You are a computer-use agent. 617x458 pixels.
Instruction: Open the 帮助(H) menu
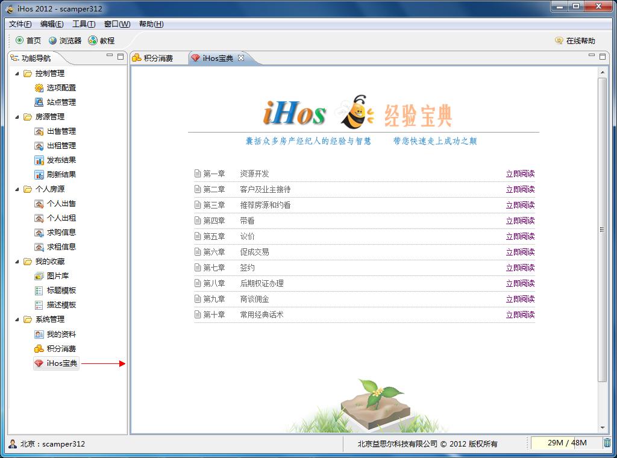[151, 24]
